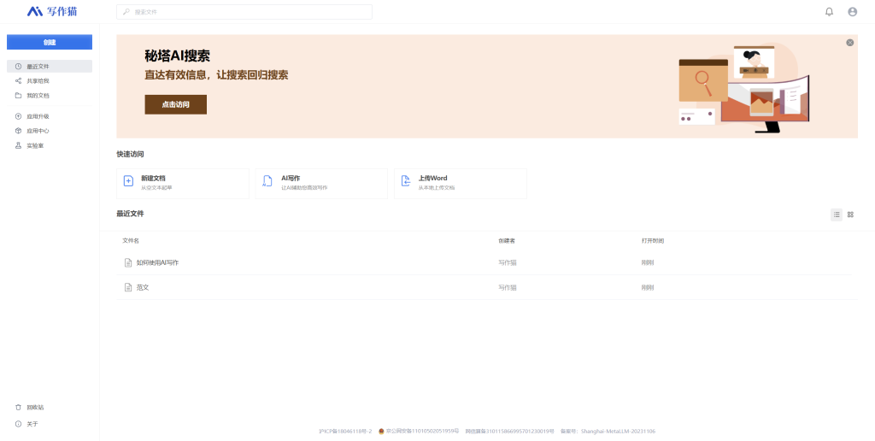Click 写作猫 creator in 如何使用AI写作 row
This screenshot has height=441, width=875.
click(508, 262)
